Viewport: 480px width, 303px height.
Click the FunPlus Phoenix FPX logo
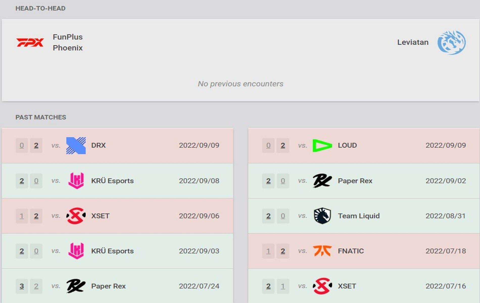[30, 42]
